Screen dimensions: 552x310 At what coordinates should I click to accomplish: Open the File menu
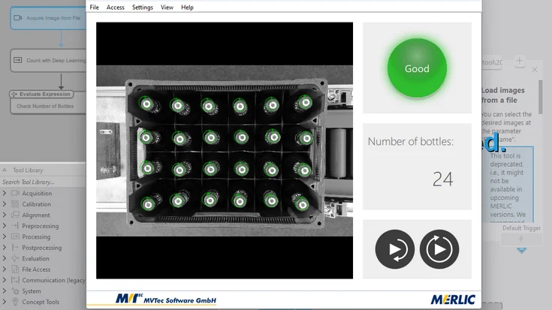(x=94, y=8)
